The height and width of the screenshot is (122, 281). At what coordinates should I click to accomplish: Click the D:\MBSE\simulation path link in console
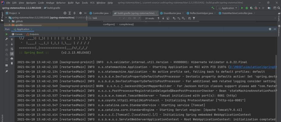point(253,67)
